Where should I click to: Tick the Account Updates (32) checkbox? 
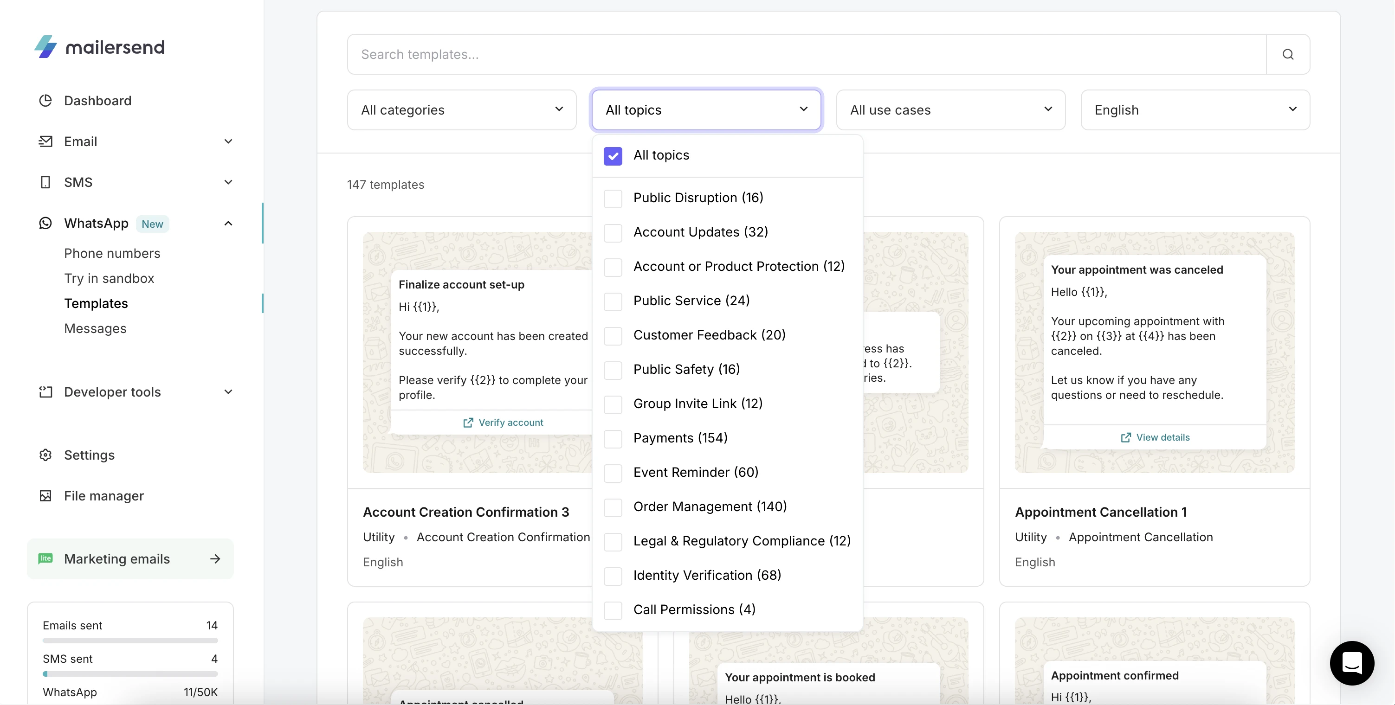coord(613,233)
